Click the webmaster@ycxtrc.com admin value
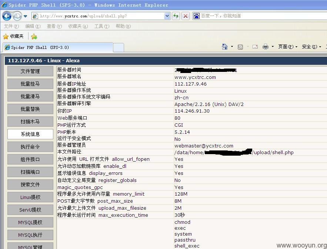327x249 pixels. pyautogui.click(x=204, y=146)
